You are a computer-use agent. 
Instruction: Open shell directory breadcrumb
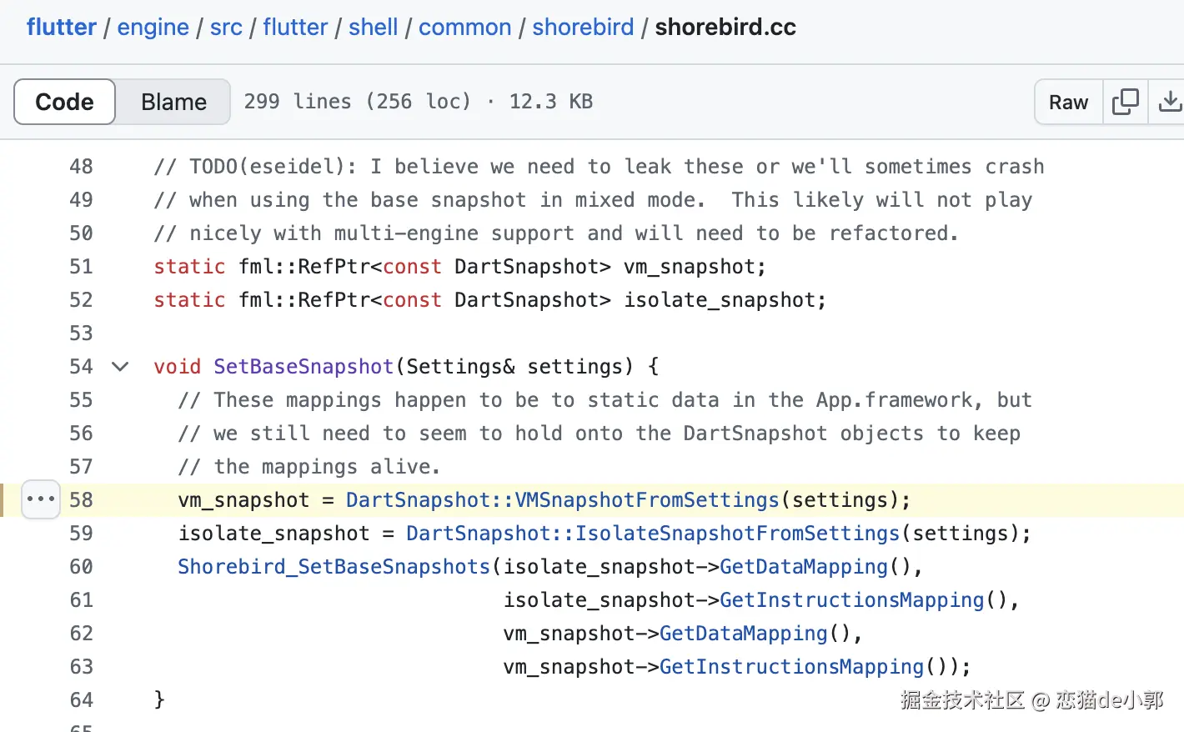tap(373, 27)
